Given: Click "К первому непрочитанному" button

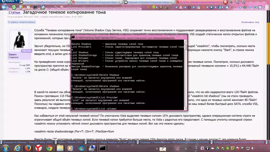Looking at the screenshot, I should click(x=22, y=22).
